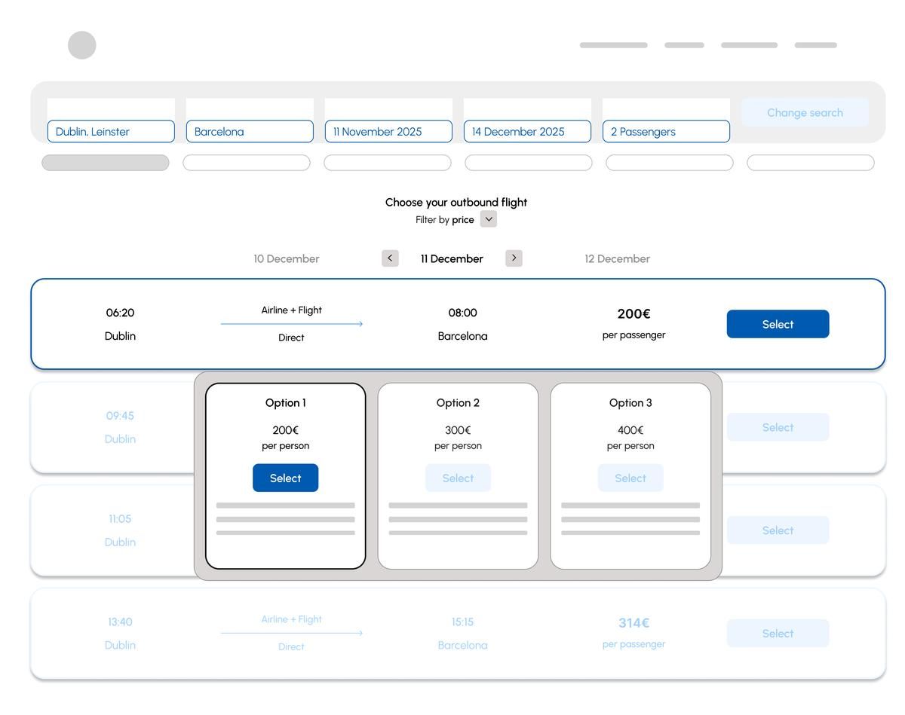The height and width of the screenshot is (715, 905).
Task: Click the Option 2 fare card title
Action: (x=458, y=402)
